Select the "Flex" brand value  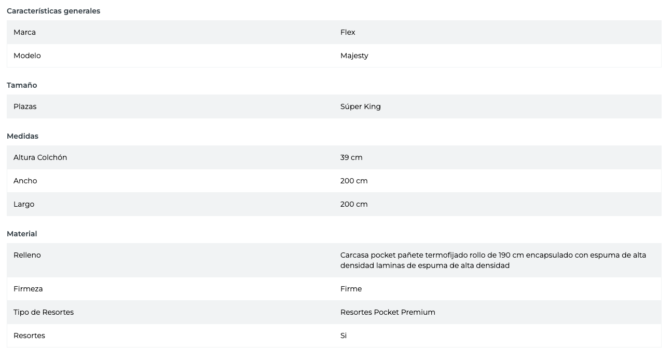tap(348, 32)
